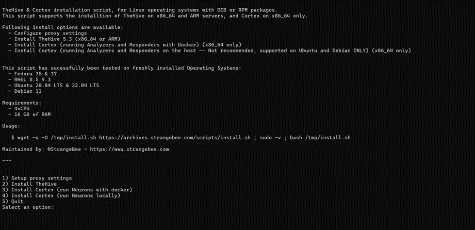Click the 'Debian 11' list entry

tap(28, 91)
